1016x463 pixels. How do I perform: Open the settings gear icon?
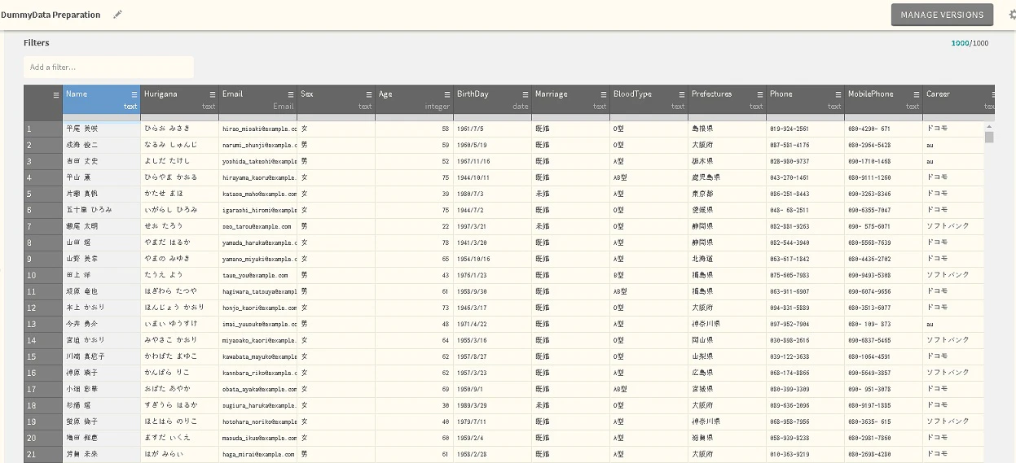[1012, 15]
